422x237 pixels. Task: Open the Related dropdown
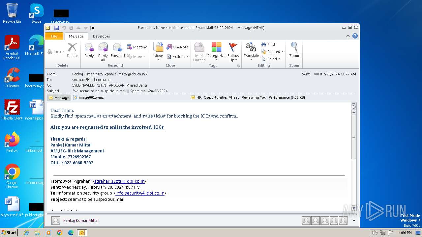click(x=272, y=52)
